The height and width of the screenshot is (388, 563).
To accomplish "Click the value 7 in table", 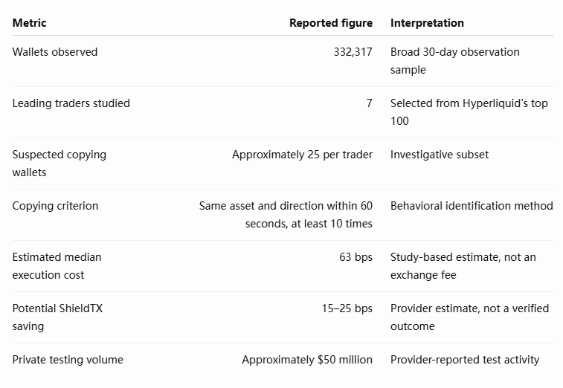I will tap(369, 103).
